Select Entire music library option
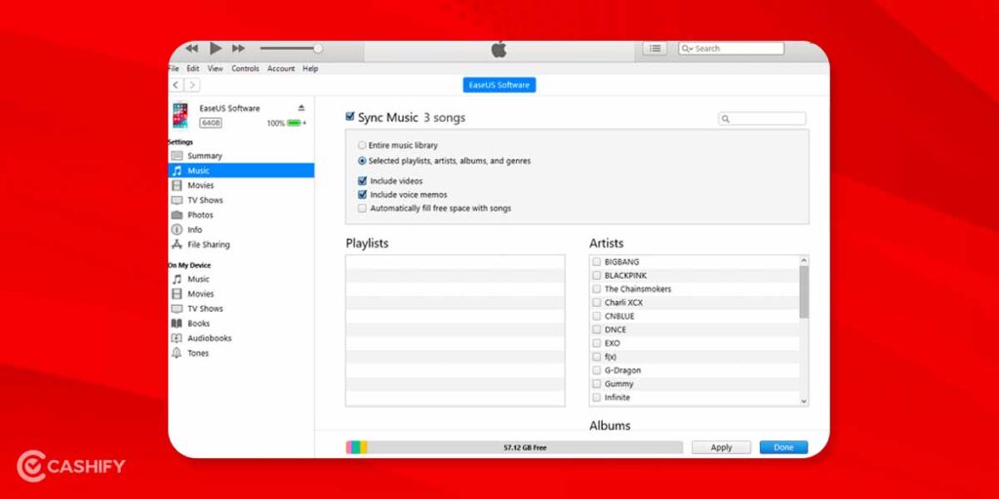 pos(362,146)
